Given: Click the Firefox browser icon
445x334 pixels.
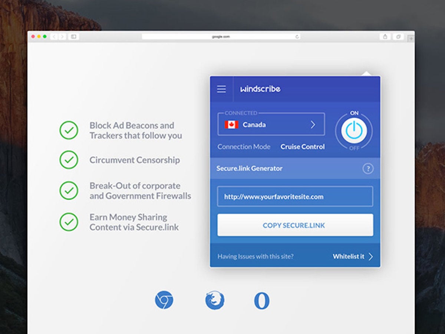Looking at the screenshot, I should [x=215, y=300].
